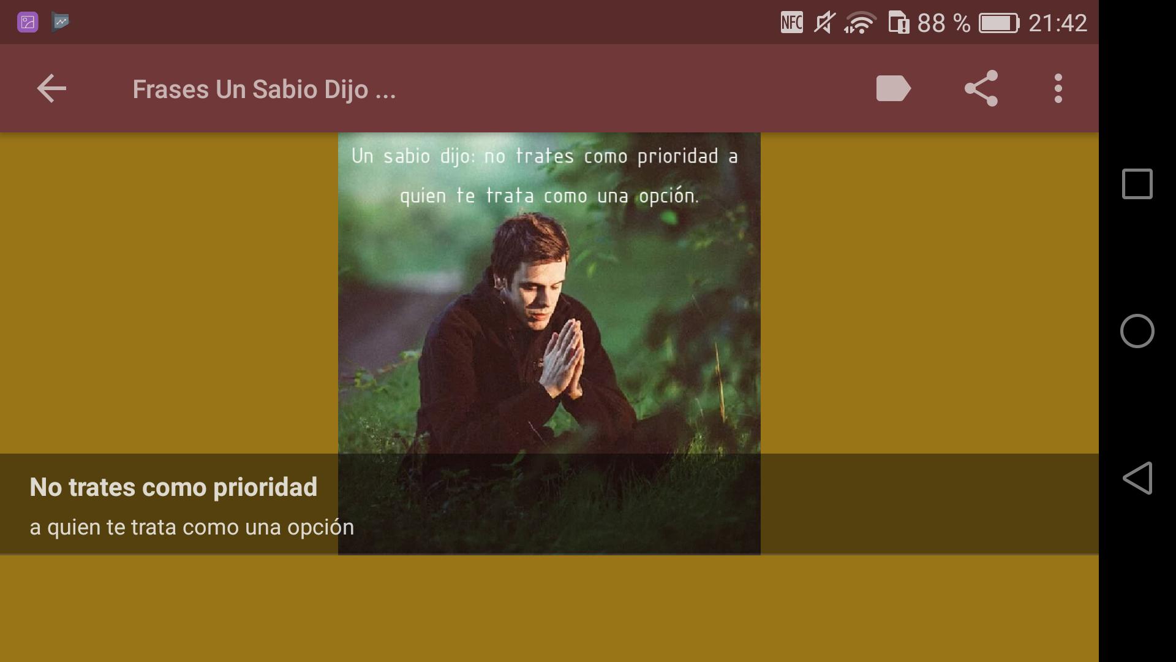Screen dimensions: 1176x662
Task: Tap the muted sound status icon
Action: coord(824,23)
